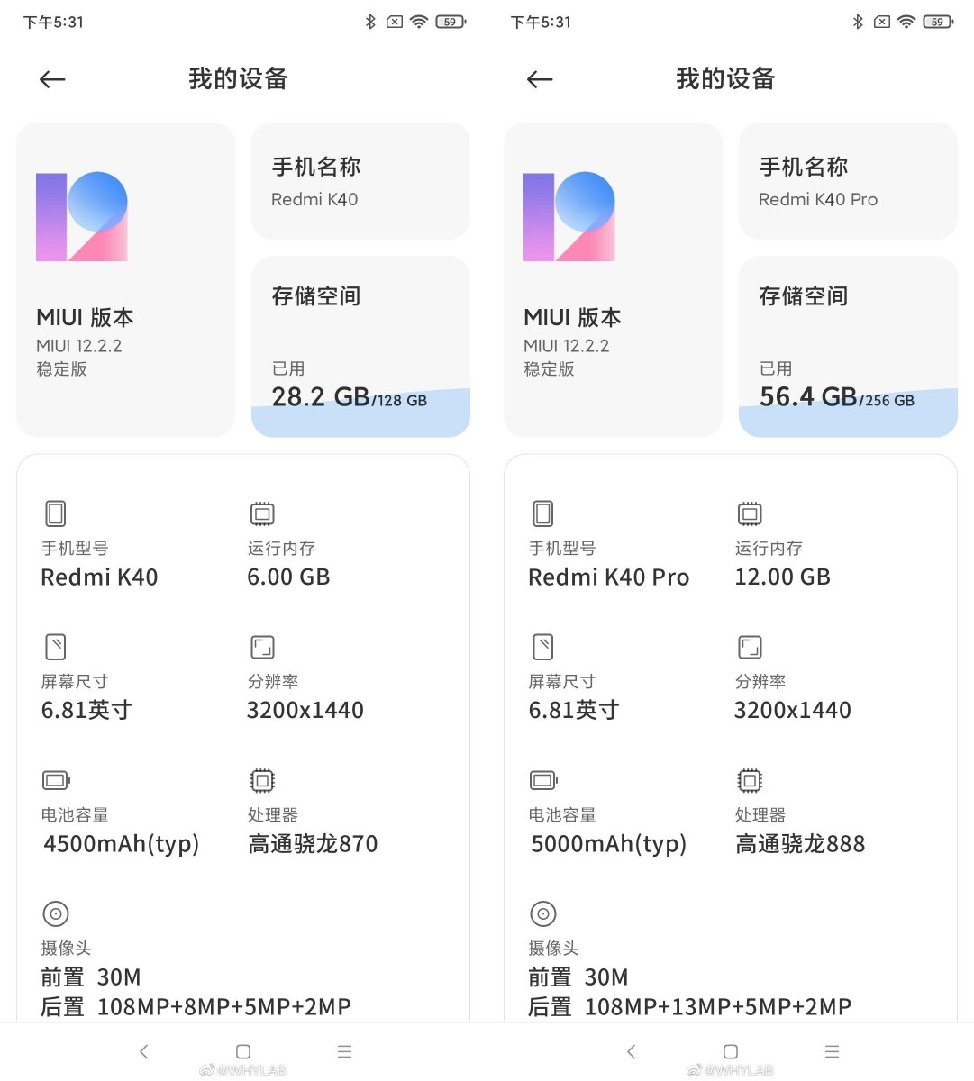Tap MIUI 12 logo on Redmi K40 screen
The height and width of the screenshot is (1081, 974).
pyautogui.click(x=82, y=217)
